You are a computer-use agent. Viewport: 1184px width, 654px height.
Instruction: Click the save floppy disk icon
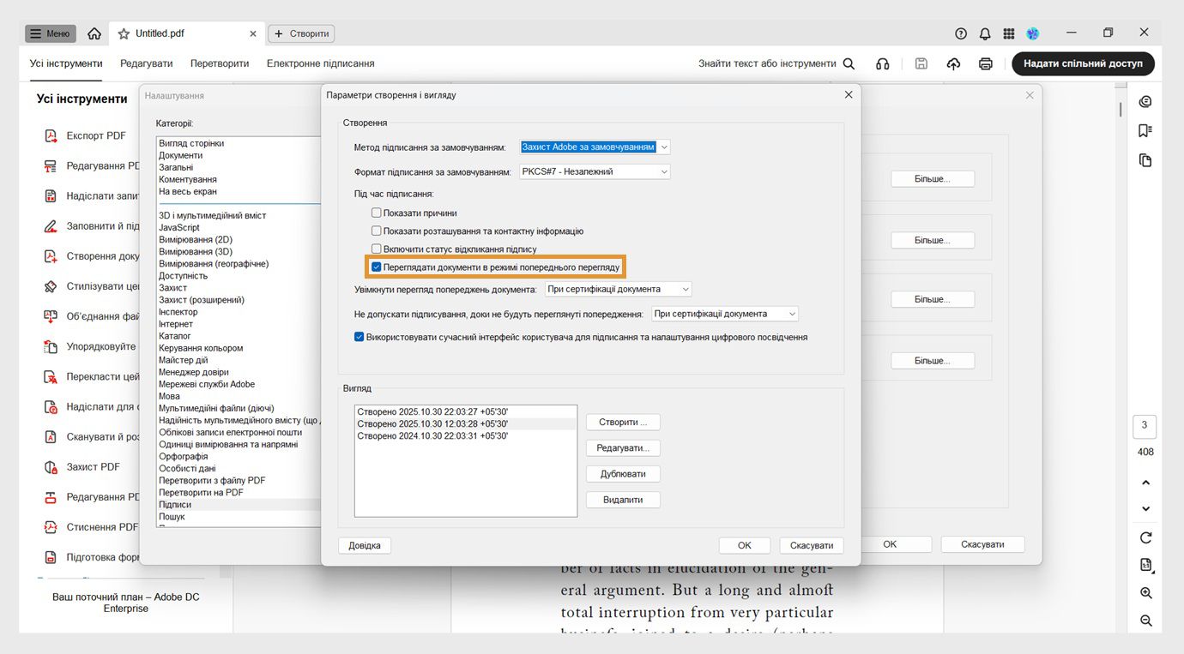click(x=921, y=63)
